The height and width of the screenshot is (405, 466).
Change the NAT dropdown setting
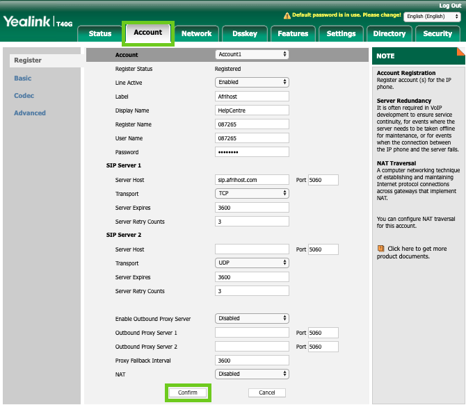pyautogui.click(x=252, y=374)
